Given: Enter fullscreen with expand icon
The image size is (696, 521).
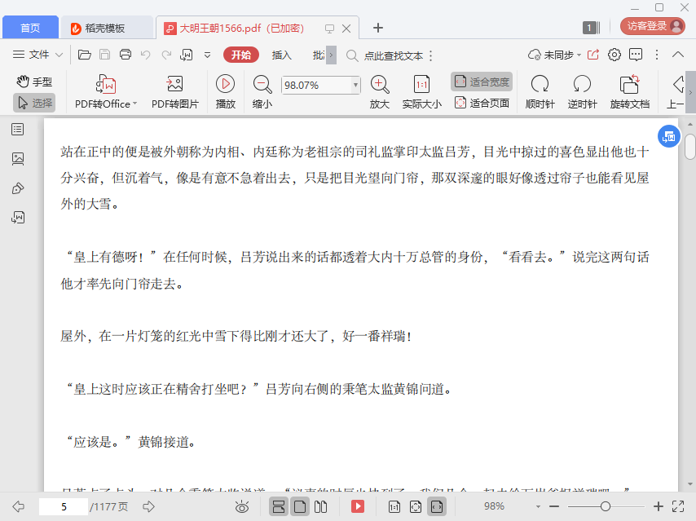Looking at the screenshot, I should [678, 506].
